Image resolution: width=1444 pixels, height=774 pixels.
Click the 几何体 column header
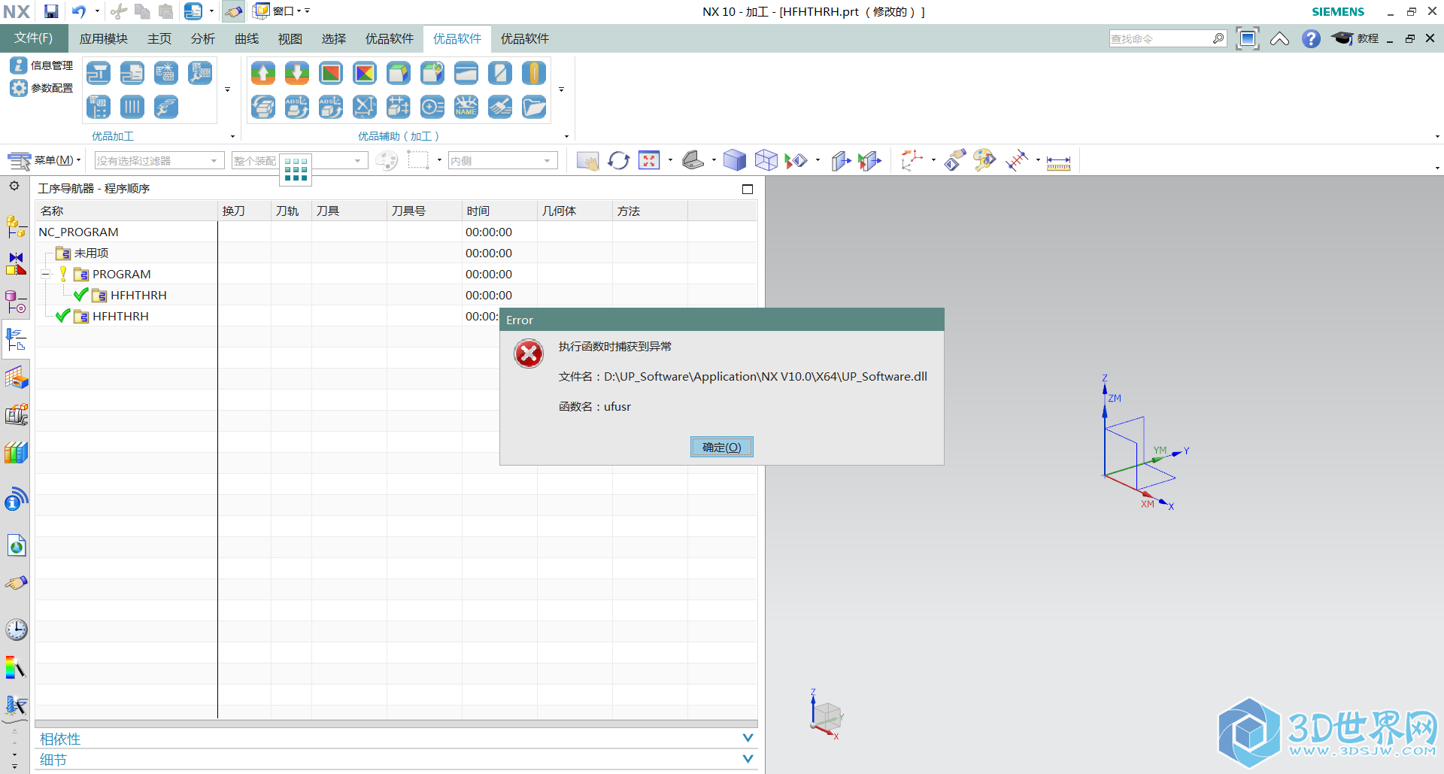[x=575, y=211]
